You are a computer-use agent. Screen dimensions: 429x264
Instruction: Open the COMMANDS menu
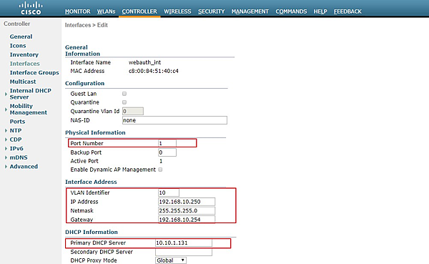pos(291,11)
